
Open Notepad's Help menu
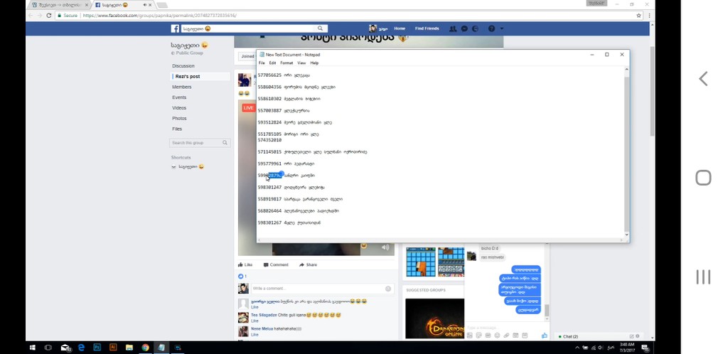click(314, 63)
